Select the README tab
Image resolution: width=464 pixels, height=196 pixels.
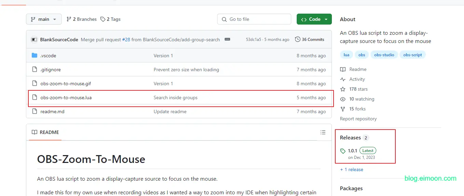[x=45, y=132]
